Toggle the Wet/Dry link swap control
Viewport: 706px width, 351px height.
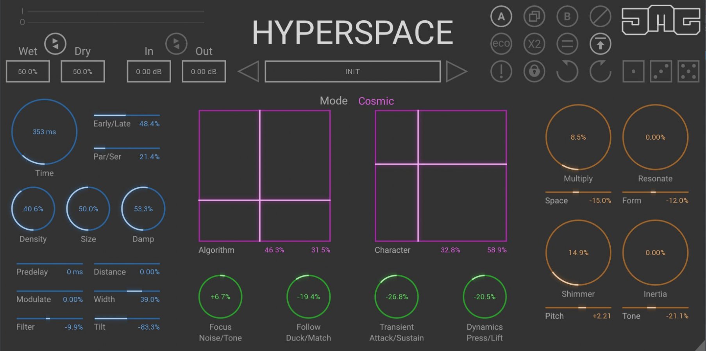55,44
